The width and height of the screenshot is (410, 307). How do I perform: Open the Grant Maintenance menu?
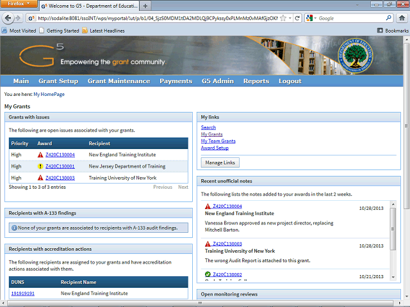click(119, 81)
